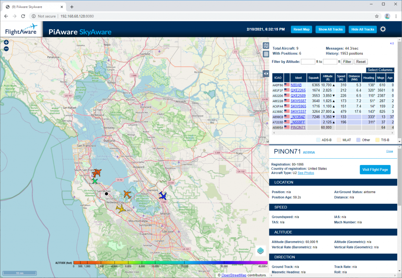
Task: Click See Photos link
Action: [306, 173]
